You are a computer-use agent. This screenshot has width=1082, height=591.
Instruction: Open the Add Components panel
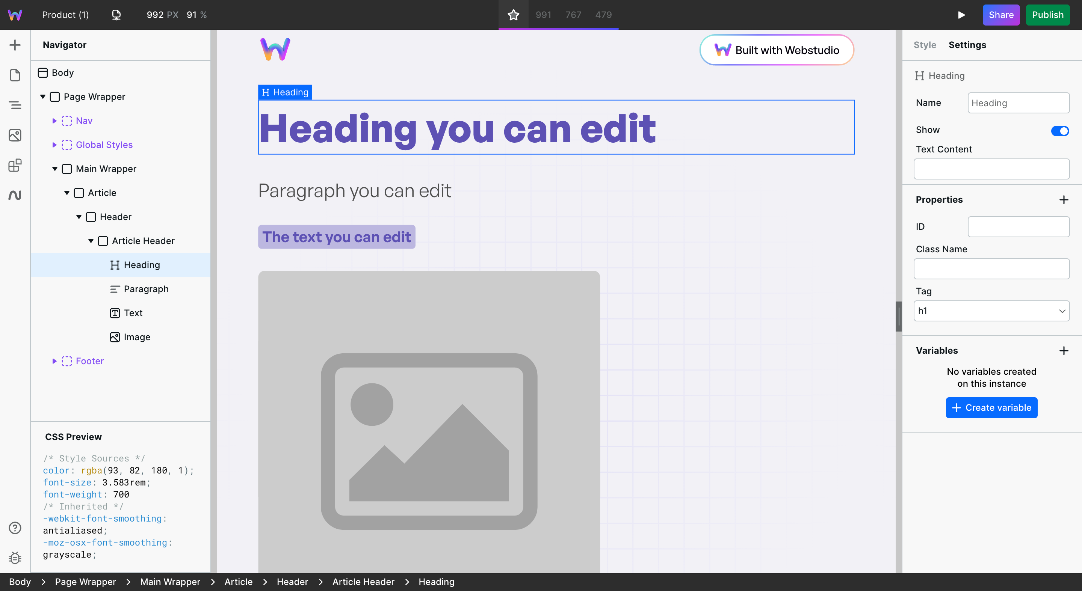pos(15,45)
